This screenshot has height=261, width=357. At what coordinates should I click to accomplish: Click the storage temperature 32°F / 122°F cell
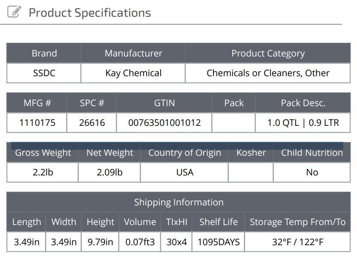tap(297, 242)
